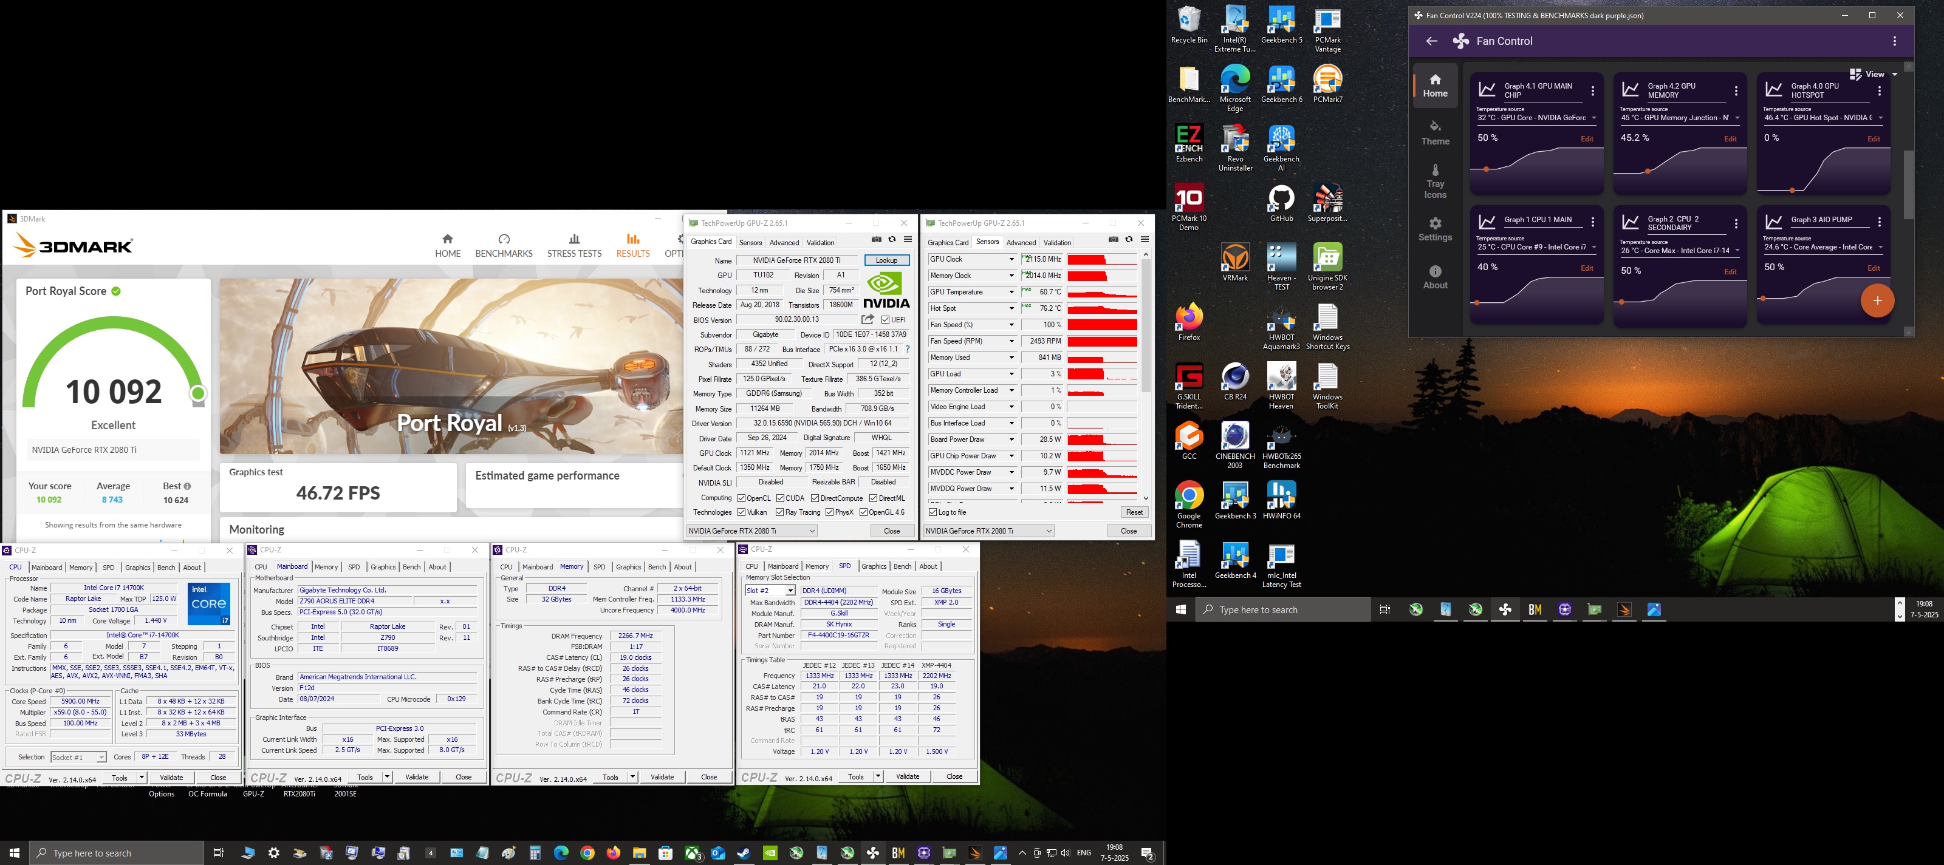Toggle PhysX checkbox in GPU-Z
1944x865 pixels.
pyautogui.click(x=829, y=512)
